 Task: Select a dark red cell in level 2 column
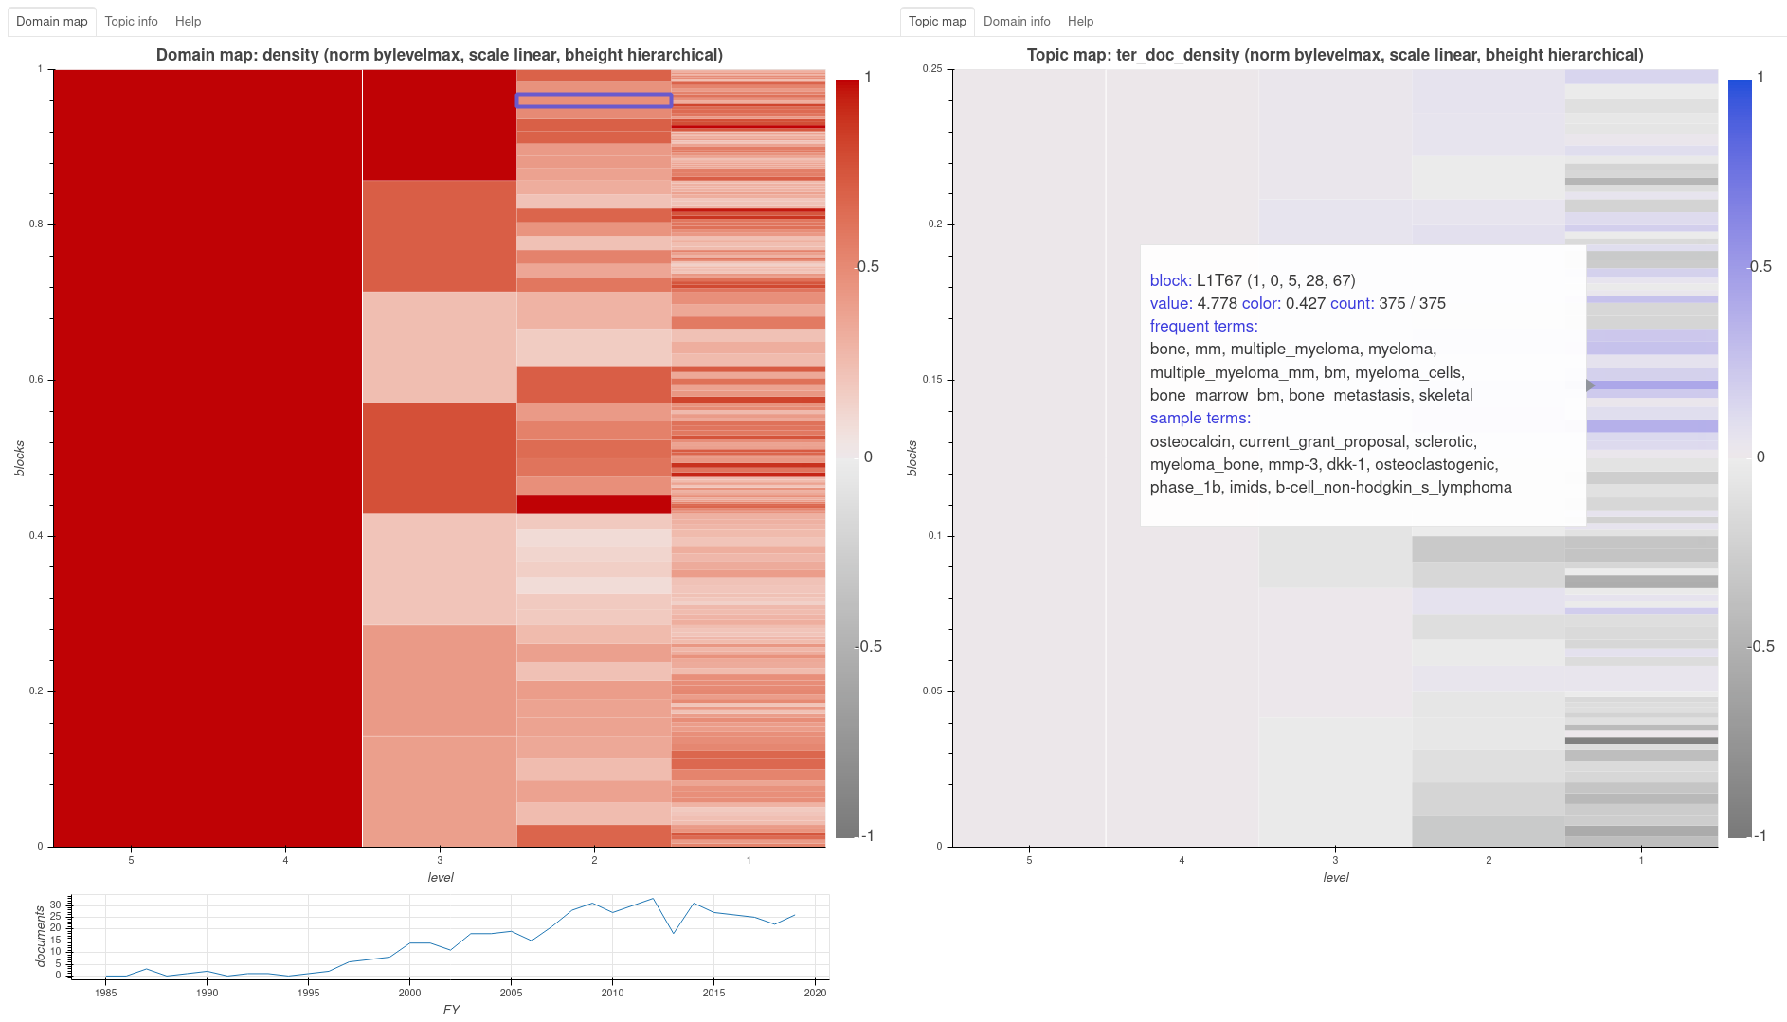[593, 505]
